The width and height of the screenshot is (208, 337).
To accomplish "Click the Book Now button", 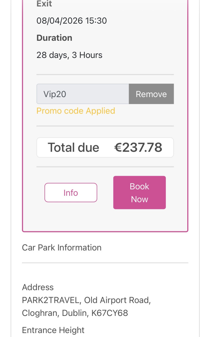I will (139, 193).
